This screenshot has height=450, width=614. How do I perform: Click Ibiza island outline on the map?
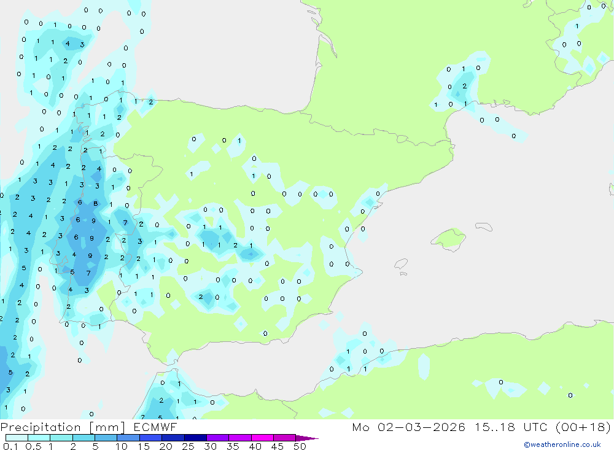pyautogui.click(x=401, y=264)
